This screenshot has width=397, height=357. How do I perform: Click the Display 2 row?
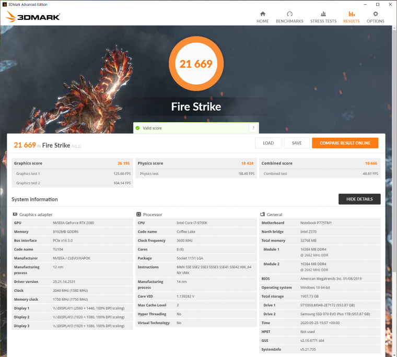72,317
